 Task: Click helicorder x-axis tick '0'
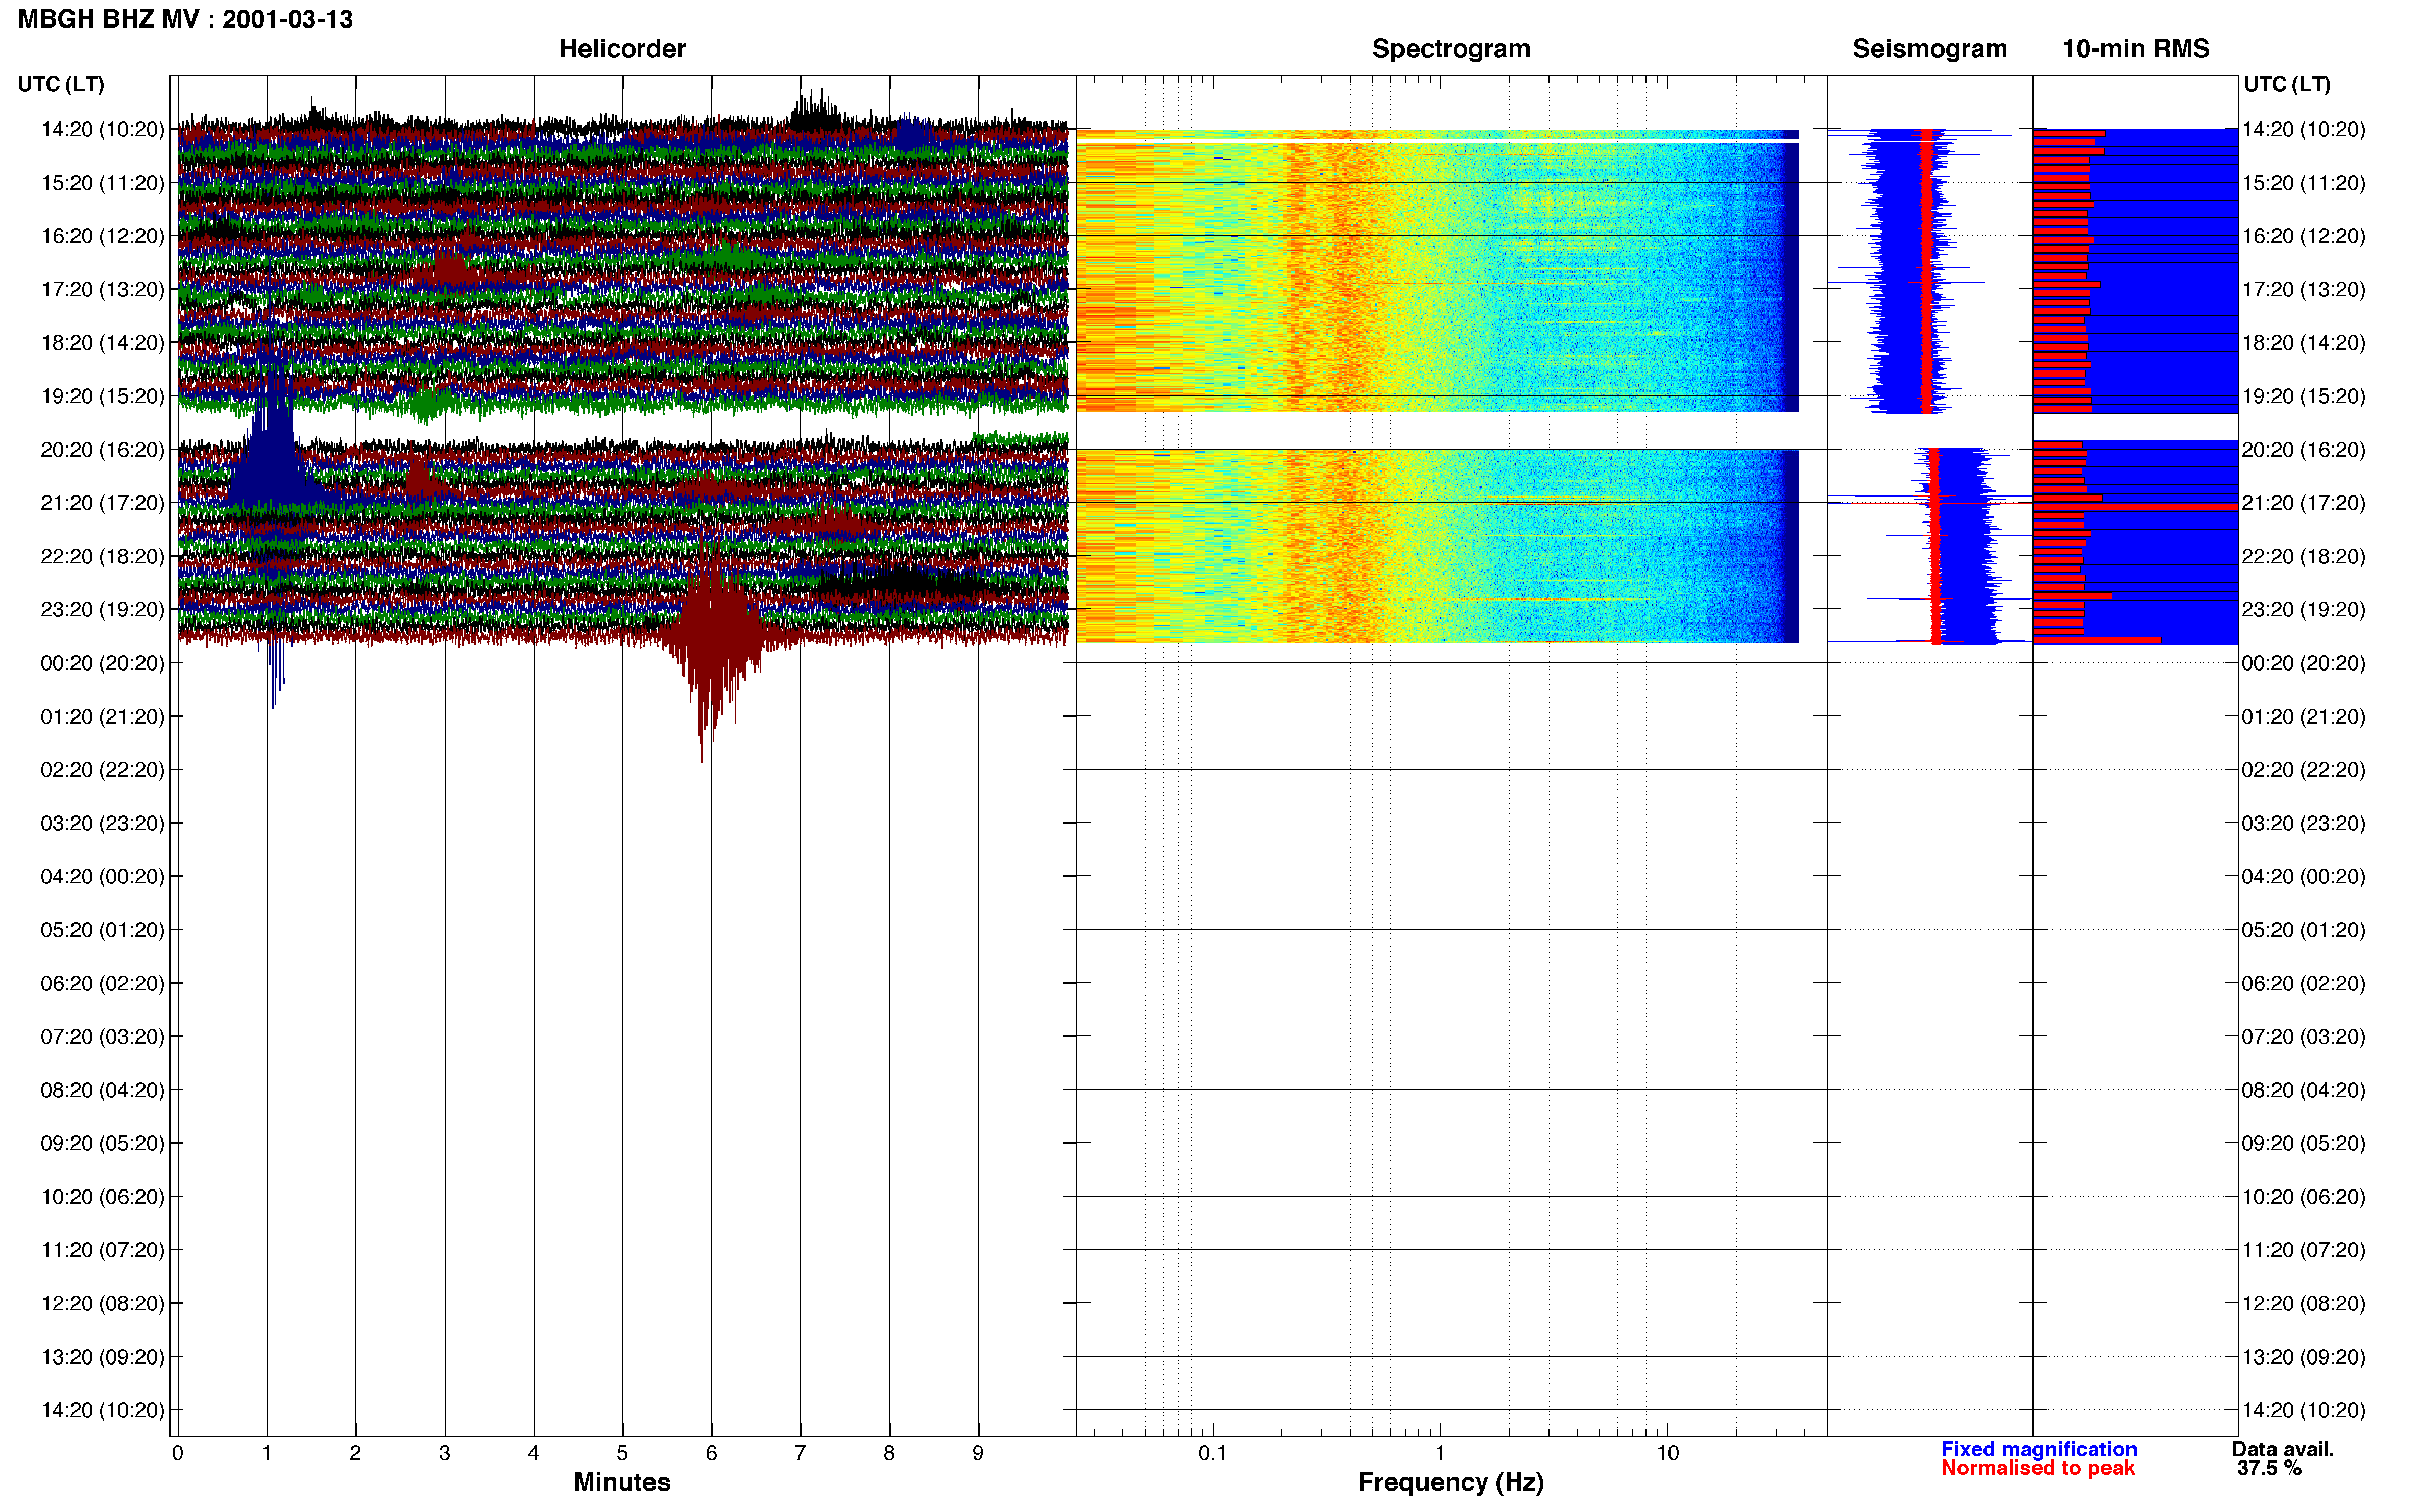[x=177, y=1454]
